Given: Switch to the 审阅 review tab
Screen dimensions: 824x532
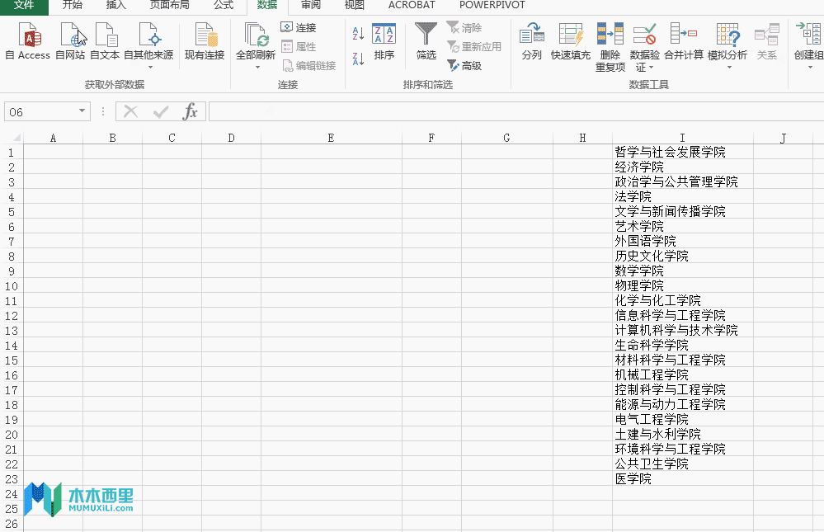Looking at the screenshot, I should (311, 5).
